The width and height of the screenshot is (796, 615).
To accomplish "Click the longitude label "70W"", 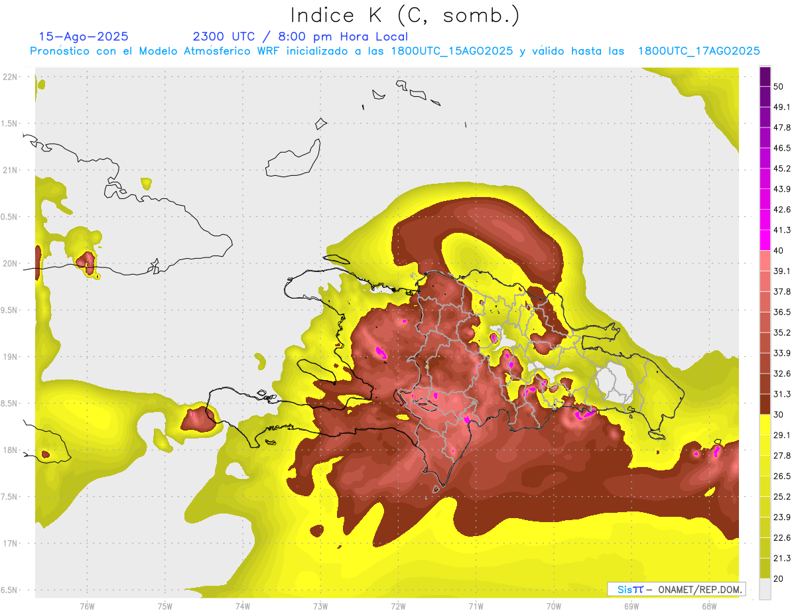I will (x=554, y=606).
